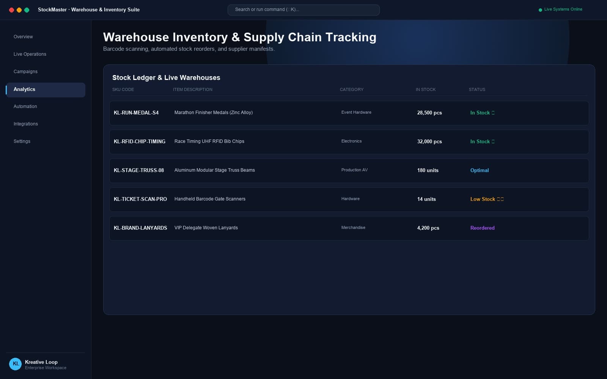This screenshot has width=607, height=379.
Task: Click VIP Delegate Woven Lanyards
Action: pyautogui.click(x=206, y=228)
